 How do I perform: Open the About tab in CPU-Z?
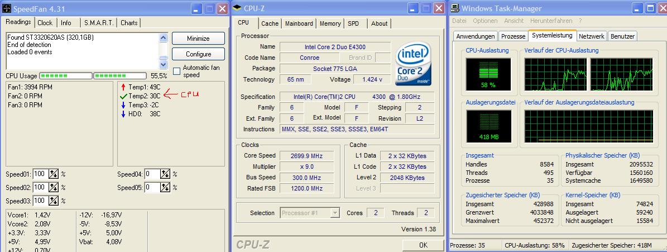click(379, 24)
